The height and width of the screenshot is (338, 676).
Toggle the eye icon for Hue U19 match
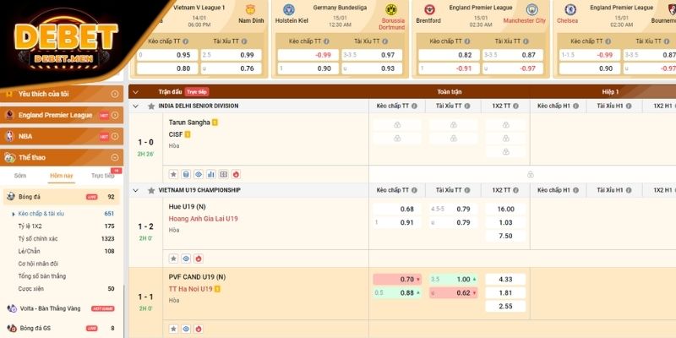coord(186,259)
